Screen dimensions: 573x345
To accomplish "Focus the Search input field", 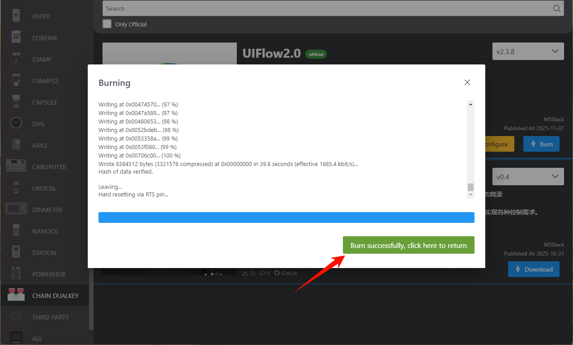I will tap(327, 9).
